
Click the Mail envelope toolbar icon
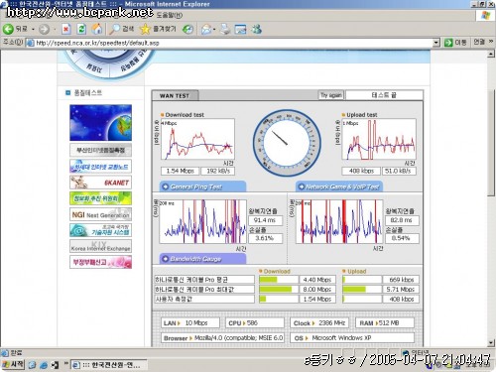[206, 30]
